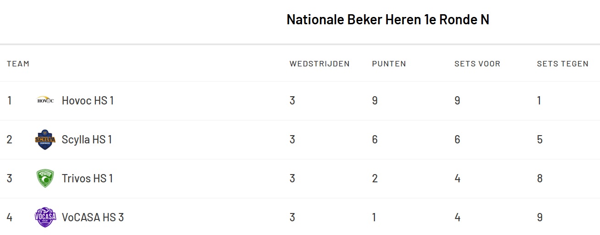The width and height of the screenshot is (600, 235).
Task: Open the Hovoc HS 1 team link
Action: (88, 101)
